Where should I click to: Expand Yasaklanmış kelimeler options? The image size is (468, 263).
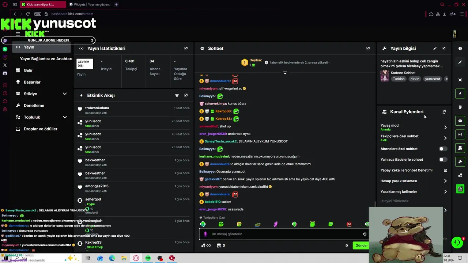(x=445, y=192)
